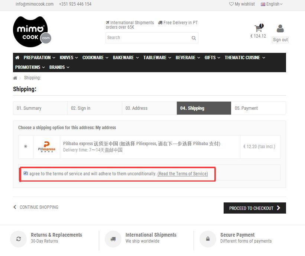Viewport: 305px width, 256px height.
Task: Toggle the agree to terms checkbox
Action: [26, 173]
